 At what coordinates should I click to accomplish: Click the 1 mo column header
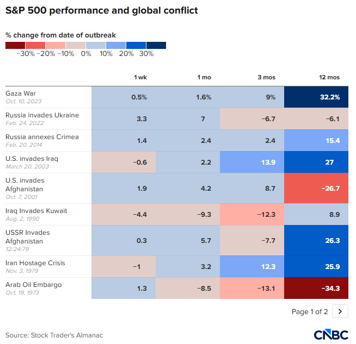coord(204,77)
